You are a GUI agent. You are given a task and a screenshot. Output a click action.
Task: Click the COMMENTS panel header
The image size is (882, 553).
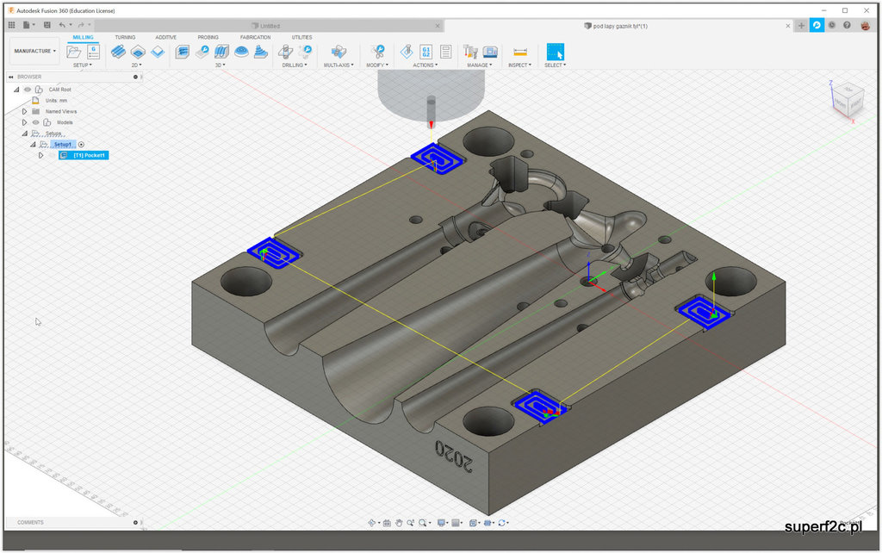tap(31, 522)
